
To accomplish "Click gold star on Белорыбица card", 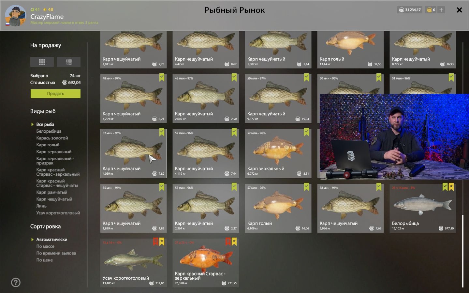I will click(x=451, y=187).
